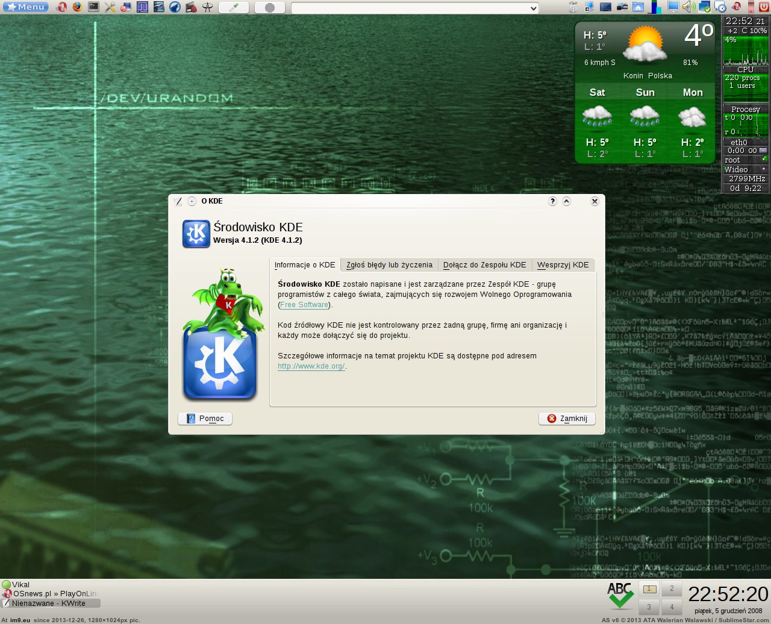
Task: Open the volume speaker tray icon
Action: (x=688, y=7)
